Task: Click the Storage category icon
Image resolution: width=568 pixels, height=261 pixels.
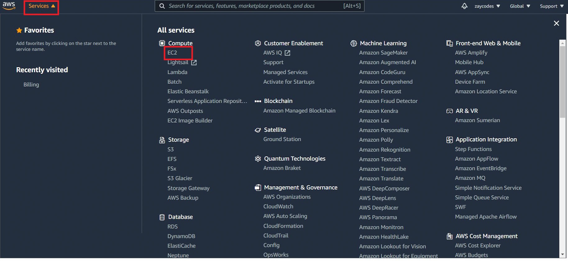Action: click(x=162, y=140)
